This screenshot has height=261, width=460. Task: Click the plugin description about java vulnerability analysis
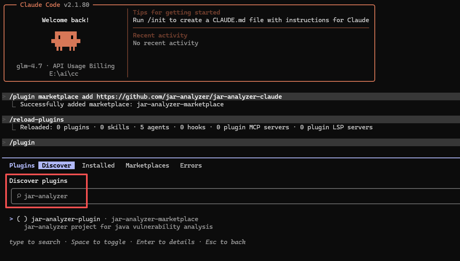[x=118, y=226]
